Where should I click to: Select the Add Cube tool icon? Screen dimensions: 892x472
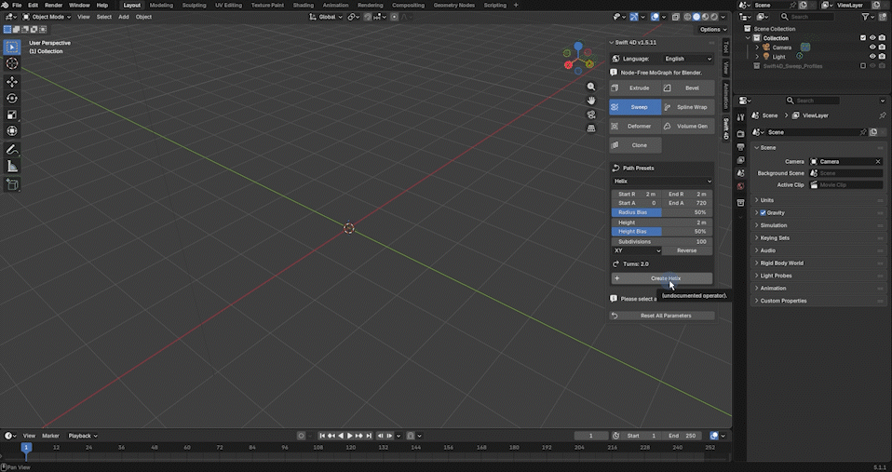click(11, 184)
